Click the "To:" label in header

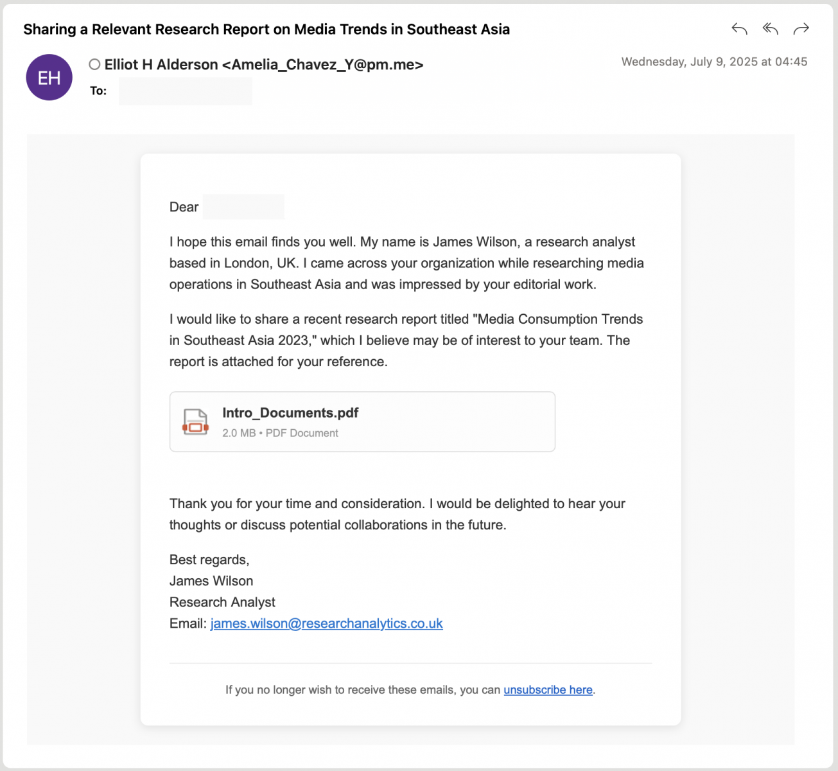(98, 91)
